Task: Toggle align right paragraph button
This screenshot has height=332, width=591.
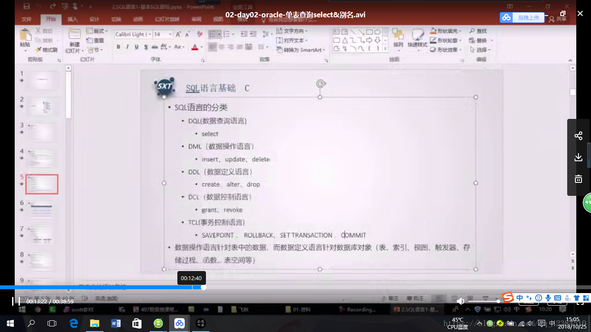Action: [231, 47]
